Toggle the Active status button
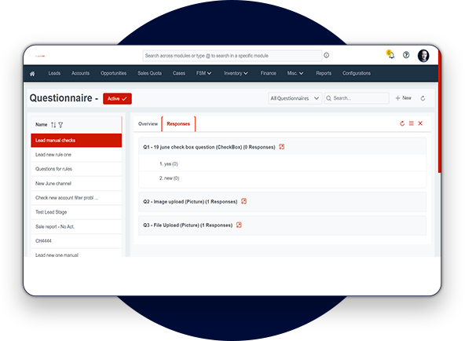Screen dimensions: 465x341 [x=118, y=99]
